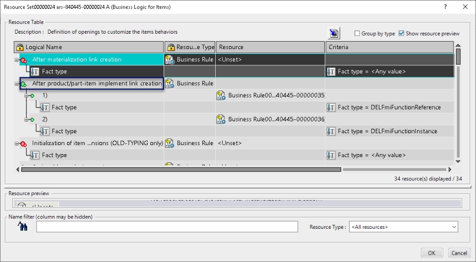The width and height of the screenshot is (476, 262).
Task: Click the Business Rule icon in the Initialization of item row
Action: pyautogui.click(x=170, y=144)
